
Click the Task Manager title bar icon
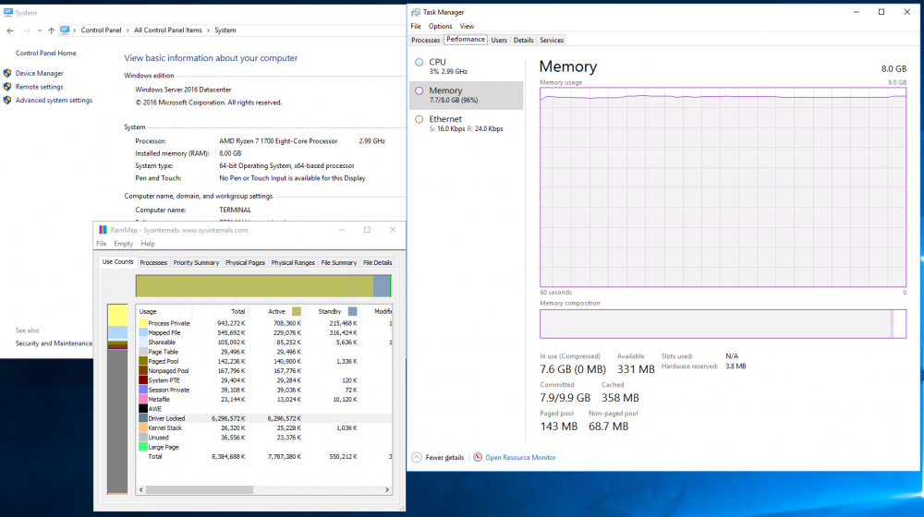coord(416,12)
